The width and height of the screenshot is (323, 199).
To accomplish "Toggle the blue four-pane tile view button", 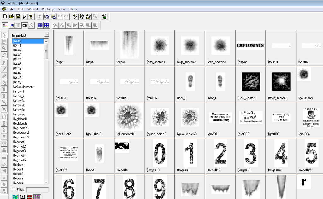I will tap(46, 26).
